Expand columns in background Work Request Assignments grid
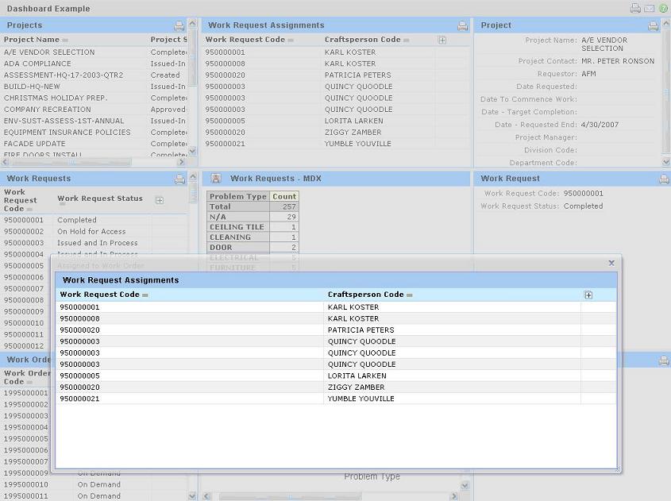Viewport: 671px width, 501px height. click(x=442, y=40)
